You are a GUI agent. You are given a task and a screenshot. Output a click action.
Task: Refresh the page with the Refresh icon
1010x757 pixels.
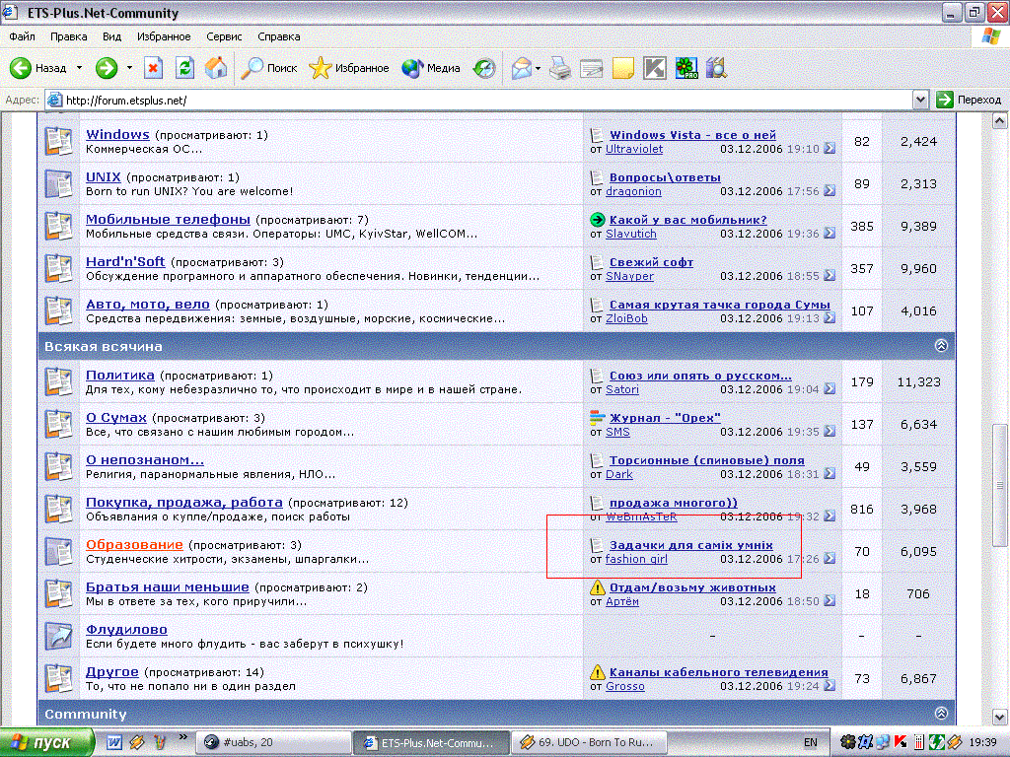click(184, 68)
